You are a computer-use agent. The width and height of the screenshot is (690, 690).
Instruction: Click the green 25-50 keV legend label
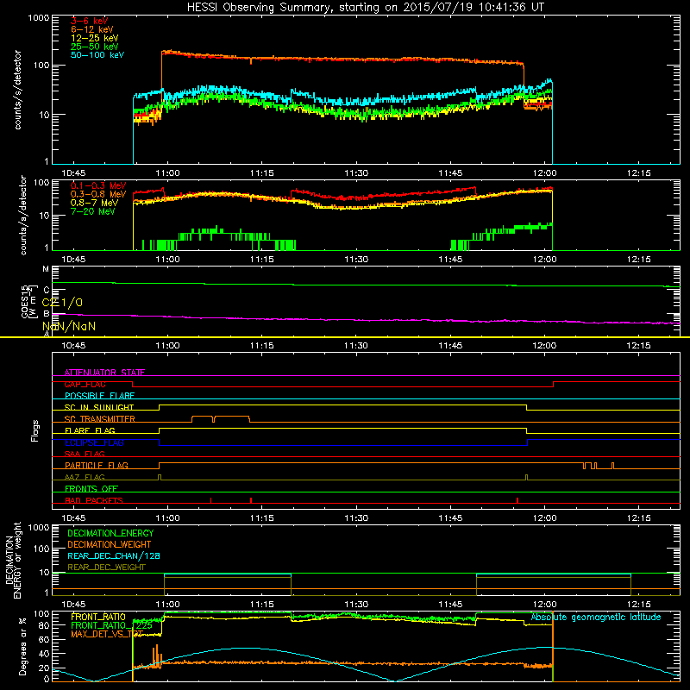(x=95, y=47)
